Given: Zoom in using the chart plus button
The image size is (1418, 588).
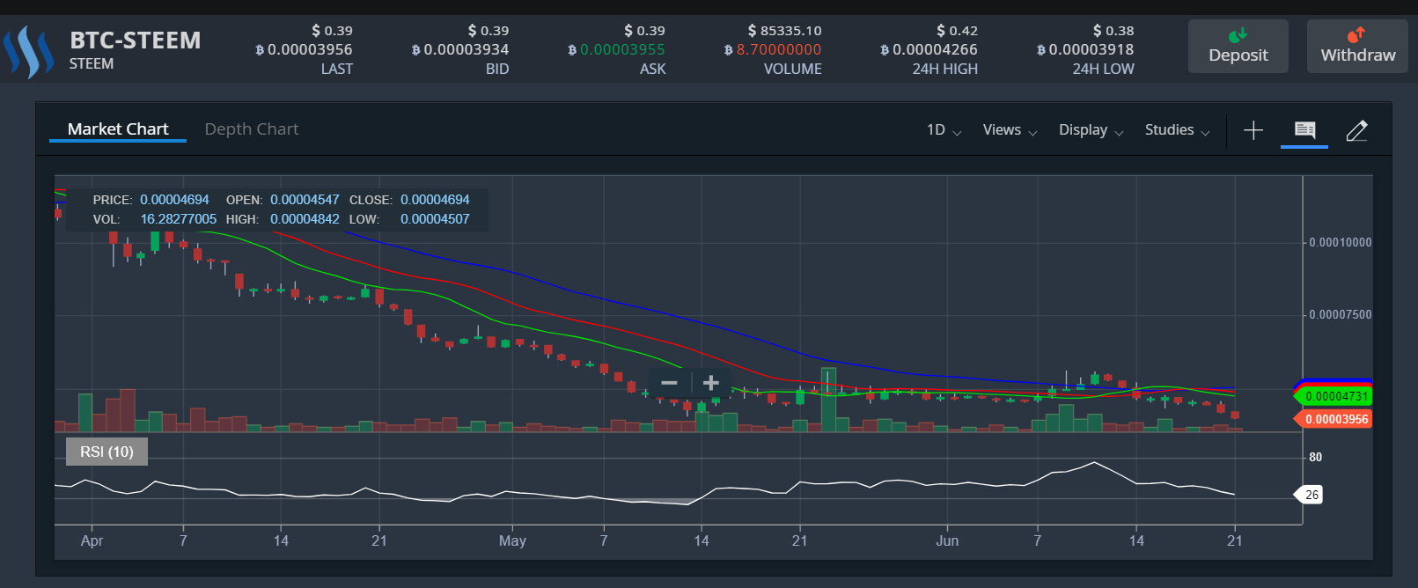Looking at the screenshot, I should pyautogui.click(x=711, y=383).
